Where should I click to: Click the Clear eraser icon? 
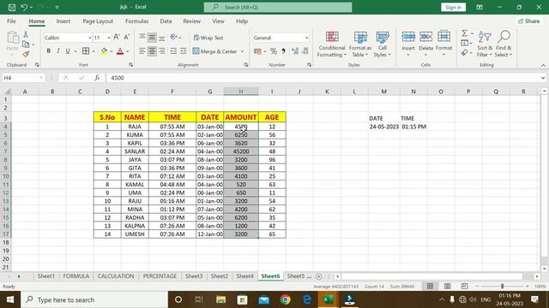[x=465, y=53]
